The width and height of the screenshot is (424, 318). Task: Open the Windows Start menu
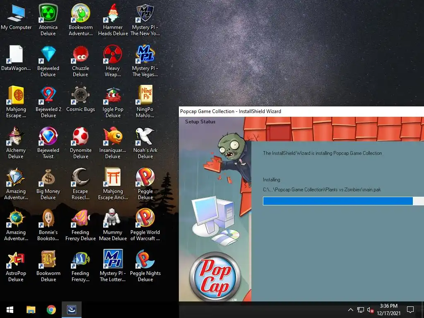click(x=10, y=310)
